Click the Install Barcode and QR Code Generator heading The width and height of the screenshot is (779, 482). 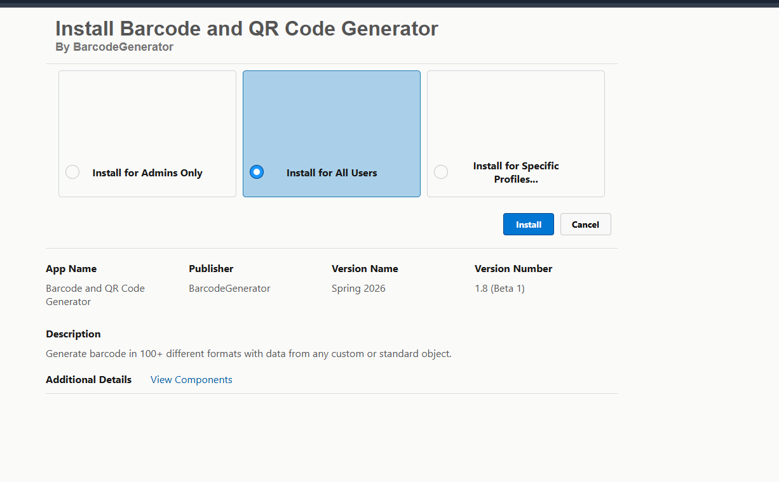pos(247,29)
